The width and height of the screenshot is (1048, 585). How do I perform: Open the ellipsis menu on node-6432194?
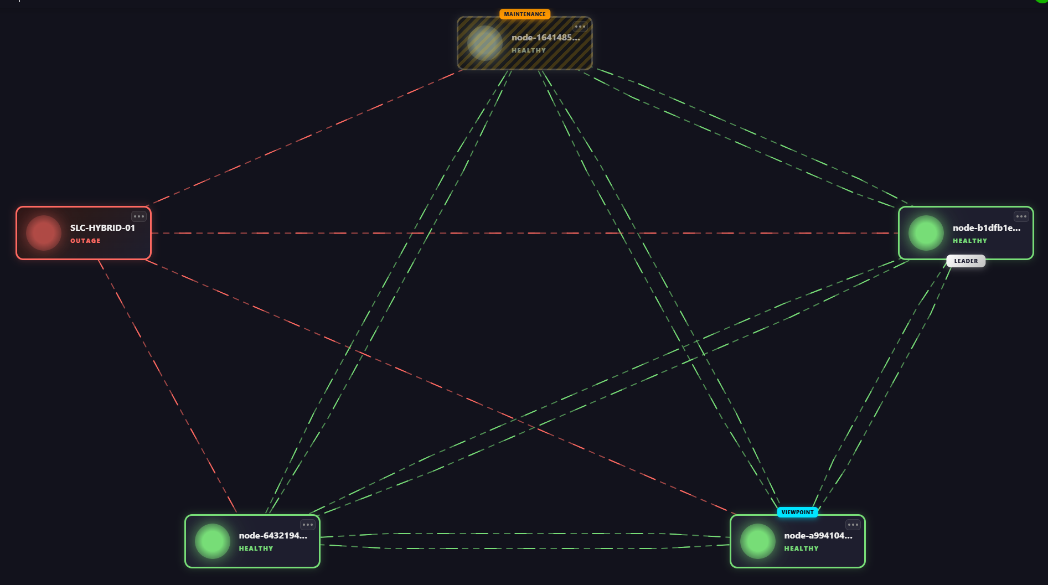click(308, 524)
